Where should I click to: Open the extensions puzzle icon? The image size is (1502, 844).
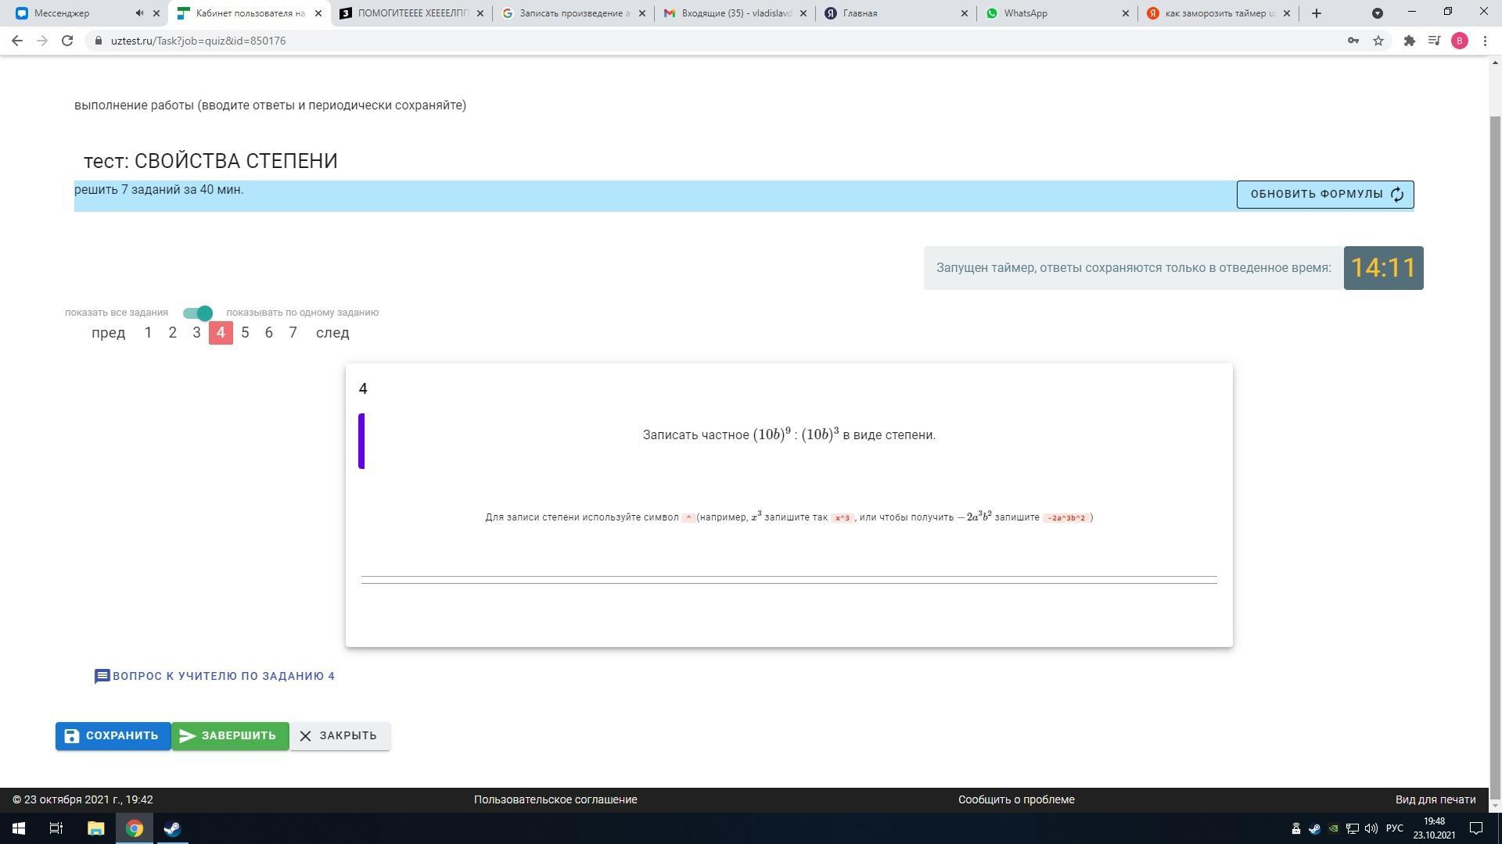click(x=1409, y=41)
